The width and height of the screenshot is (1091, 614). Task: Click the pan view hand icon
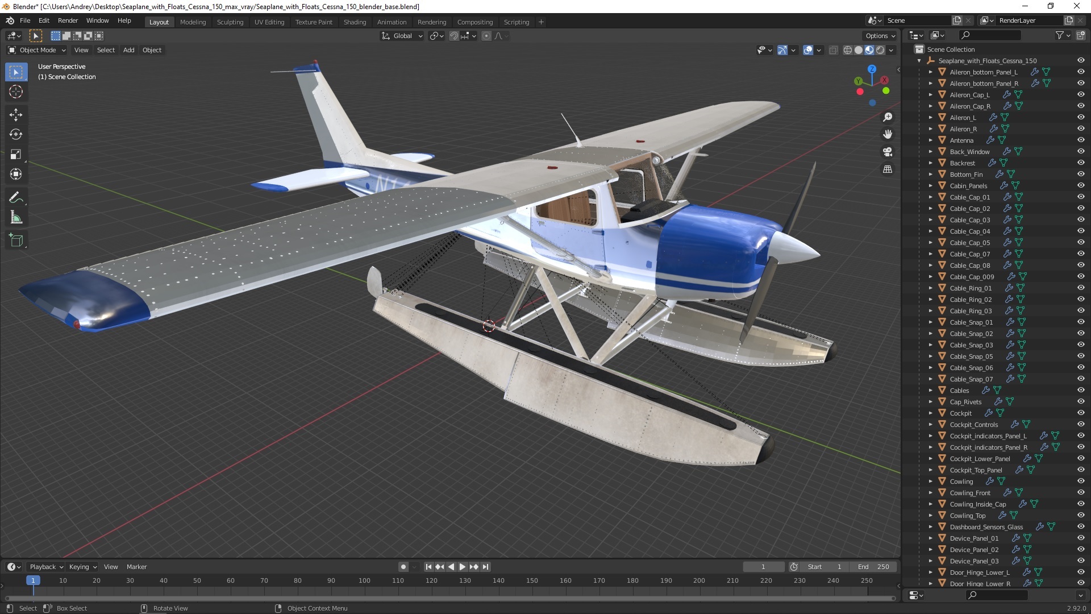click(888, 135)
